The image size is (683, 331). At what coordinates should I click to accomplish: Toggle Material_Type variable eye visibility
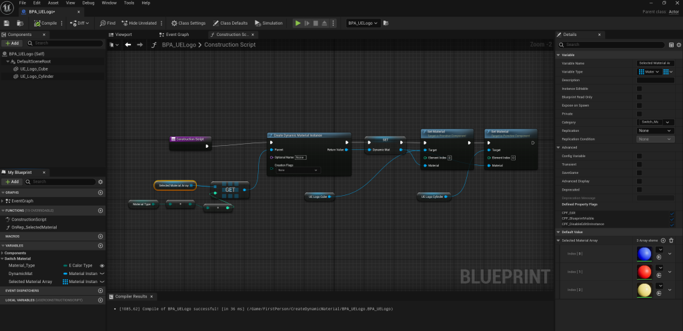pyautogui.click(x=102, y=265)
